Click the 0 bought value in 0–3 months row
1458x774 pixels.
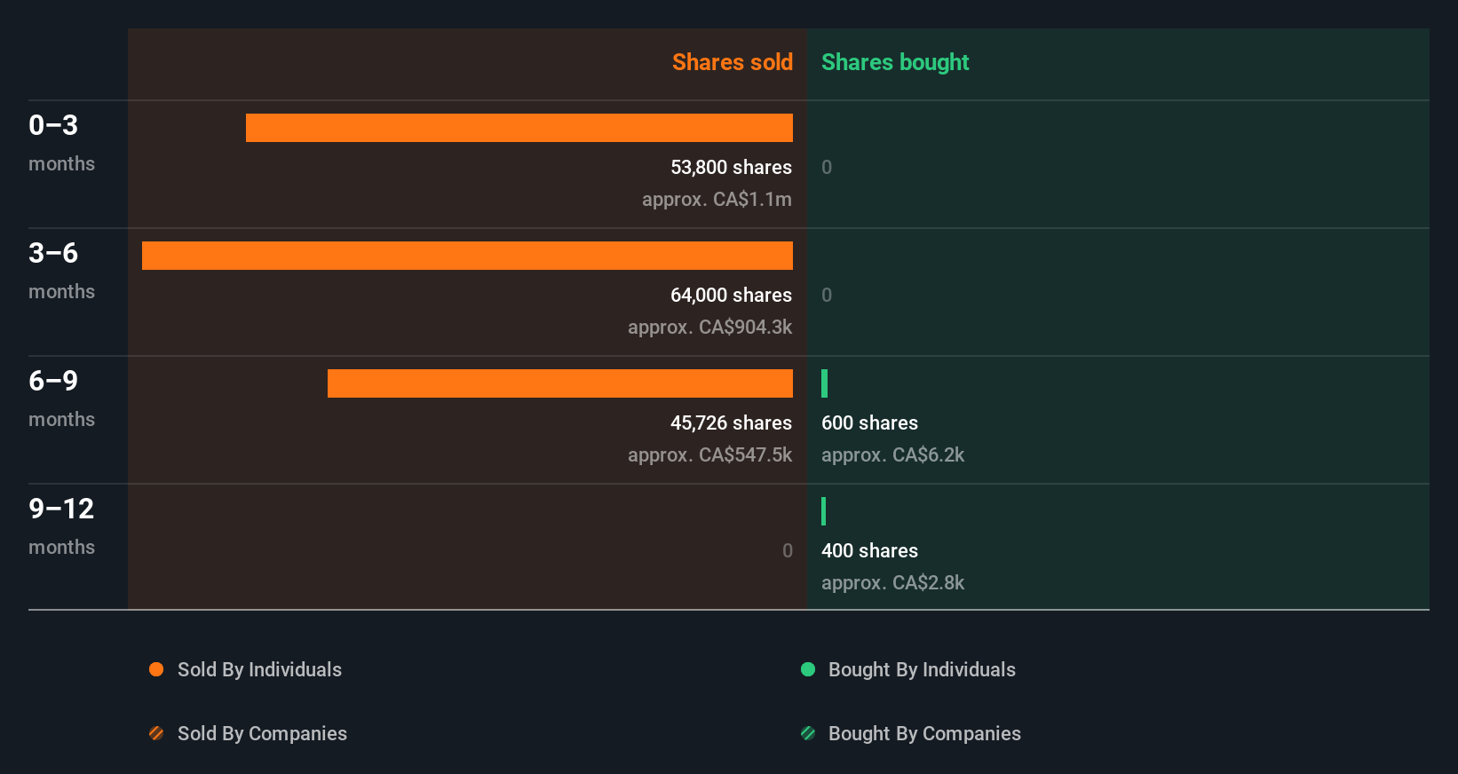tap(827, 168)
